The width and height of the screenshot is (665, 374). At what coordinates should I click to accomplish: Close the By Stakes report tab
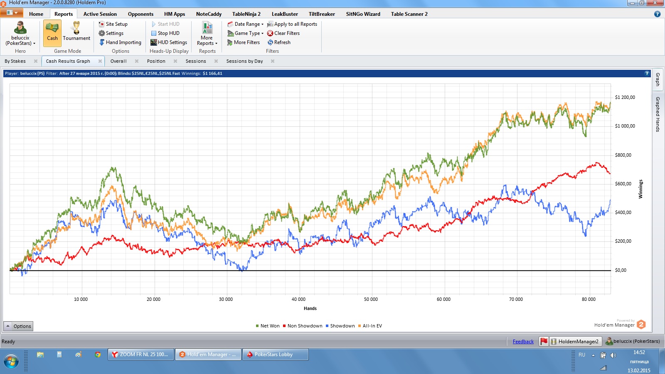click(36, 61)
